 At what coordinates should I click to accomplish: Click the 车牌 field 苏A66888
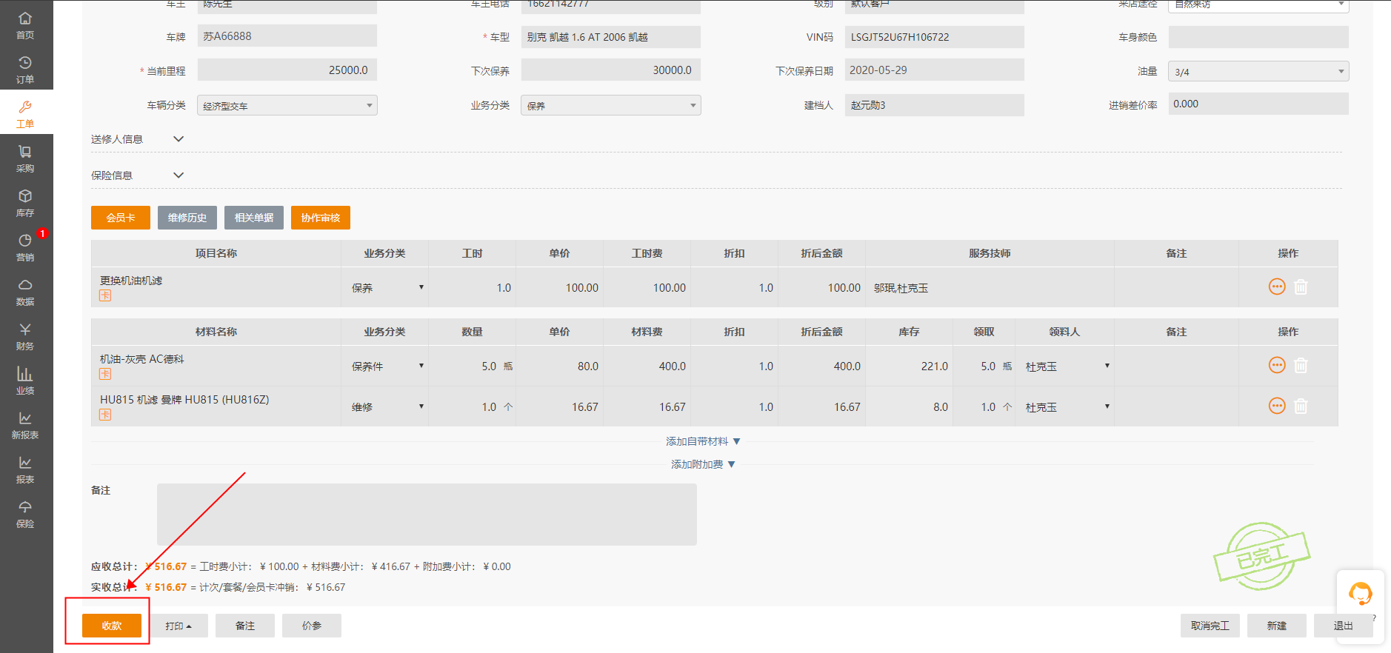click(287, 36)
